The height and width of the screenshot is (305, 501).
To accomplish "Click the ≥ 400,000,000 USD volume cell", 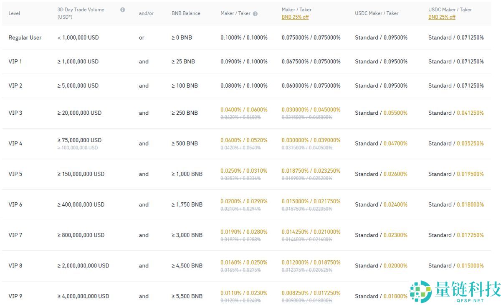I will (x=81, y=204).
